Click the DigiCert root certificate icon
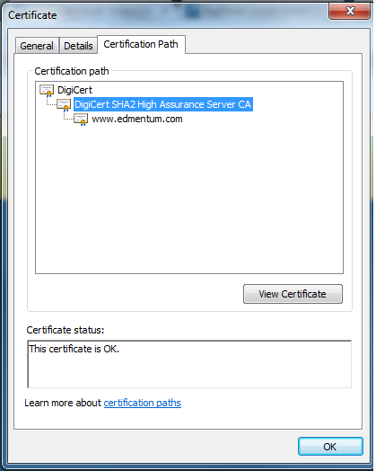 point(47,91)
